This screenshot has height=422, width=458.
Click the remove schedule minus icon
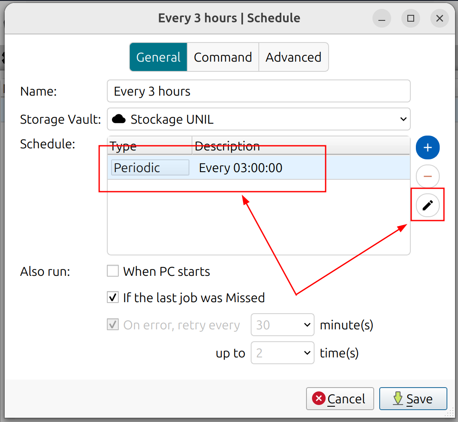[427, 176]
